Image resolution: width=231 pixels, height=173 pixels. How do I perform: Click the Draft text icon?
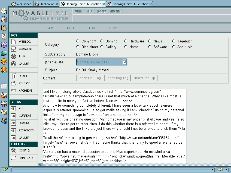coord(14,76)
